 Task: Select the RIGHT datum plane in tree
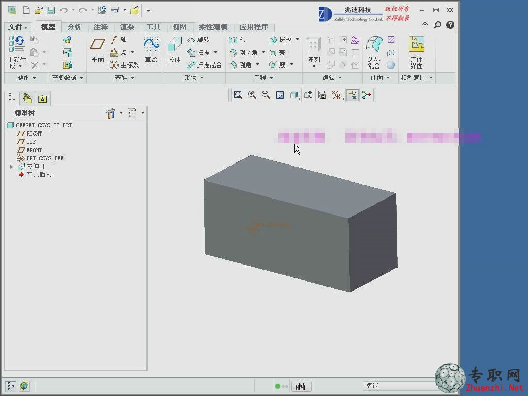[x=29, y=134]
